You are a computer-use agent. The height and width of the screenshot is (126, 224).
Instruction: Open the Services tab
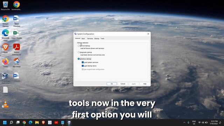point(90,38)
